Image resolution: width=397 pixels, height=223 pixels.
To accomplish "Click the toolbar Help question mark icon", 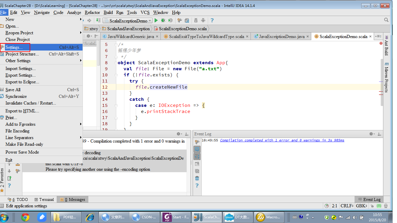I will 212,20.
